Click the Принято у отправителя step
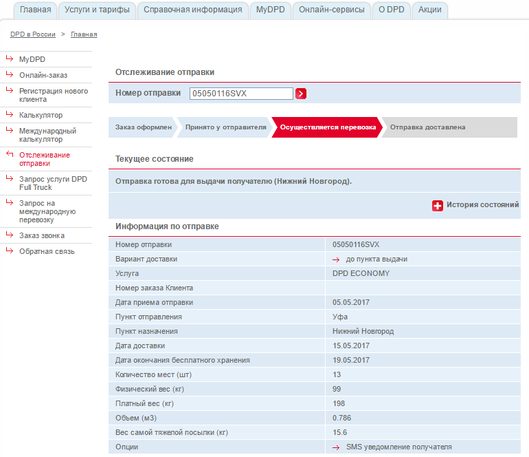 [226, 127]
